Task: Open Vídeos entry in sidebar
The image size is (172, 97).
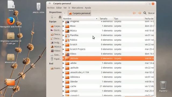Action: tap(56, 51)
